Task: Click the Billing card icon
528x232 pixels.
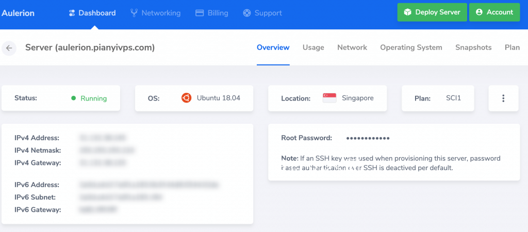Action: point(200,13)
